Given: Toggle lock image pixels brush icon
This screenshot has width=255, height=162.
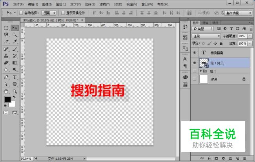Looking at the screenshot, I should 209,43.
